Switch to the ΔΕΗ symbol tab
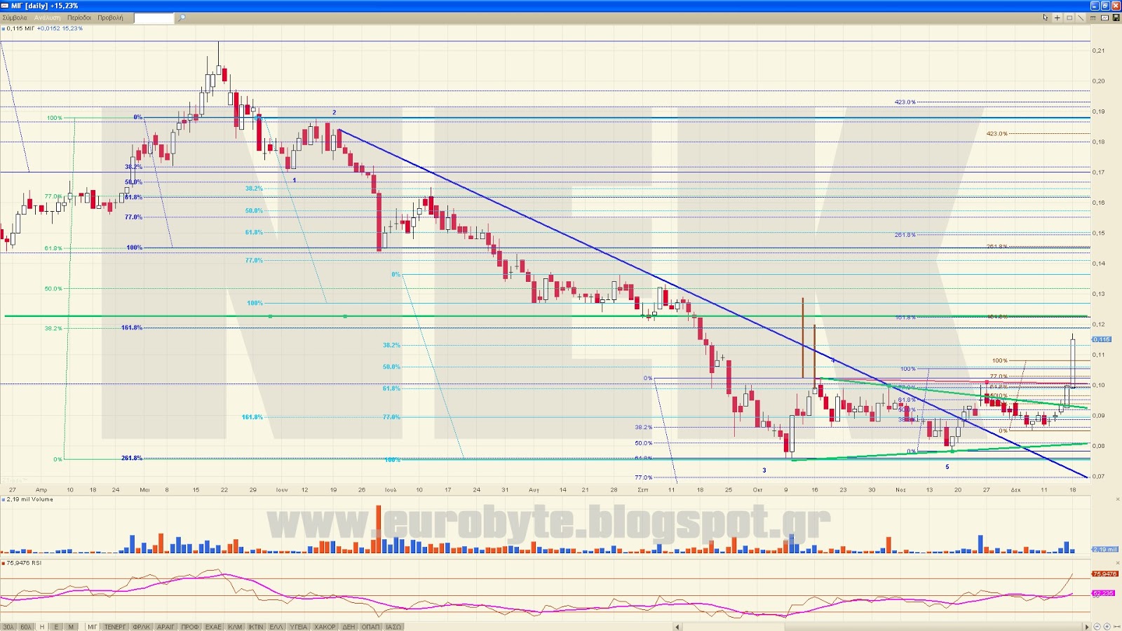This screenshot has height=631, width=1122. pyautogui.click(x=349, y=627)
